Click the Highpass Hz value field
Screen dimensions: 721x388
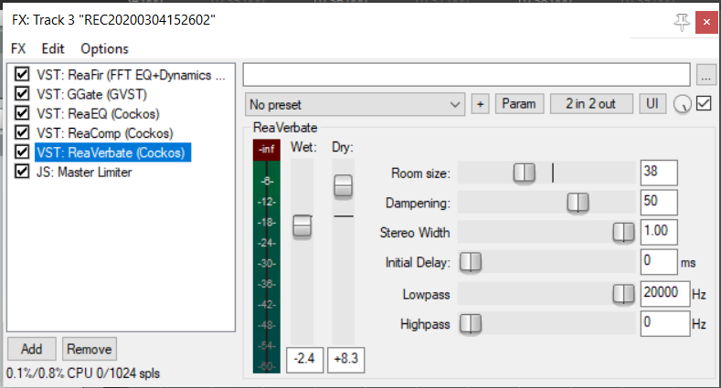665,324
